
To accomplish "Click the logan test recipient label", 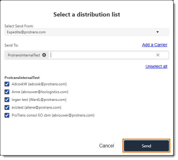I will click(39, 100).
